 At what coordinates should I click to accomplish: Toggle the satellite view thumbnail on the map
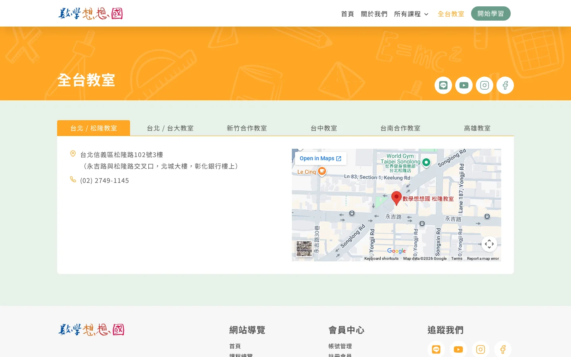(x=304, y=248)
